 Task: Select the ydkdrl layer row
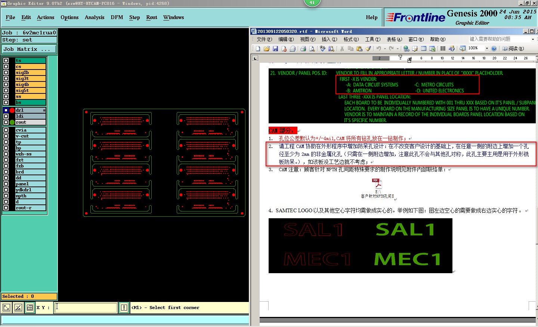[30, 190]
